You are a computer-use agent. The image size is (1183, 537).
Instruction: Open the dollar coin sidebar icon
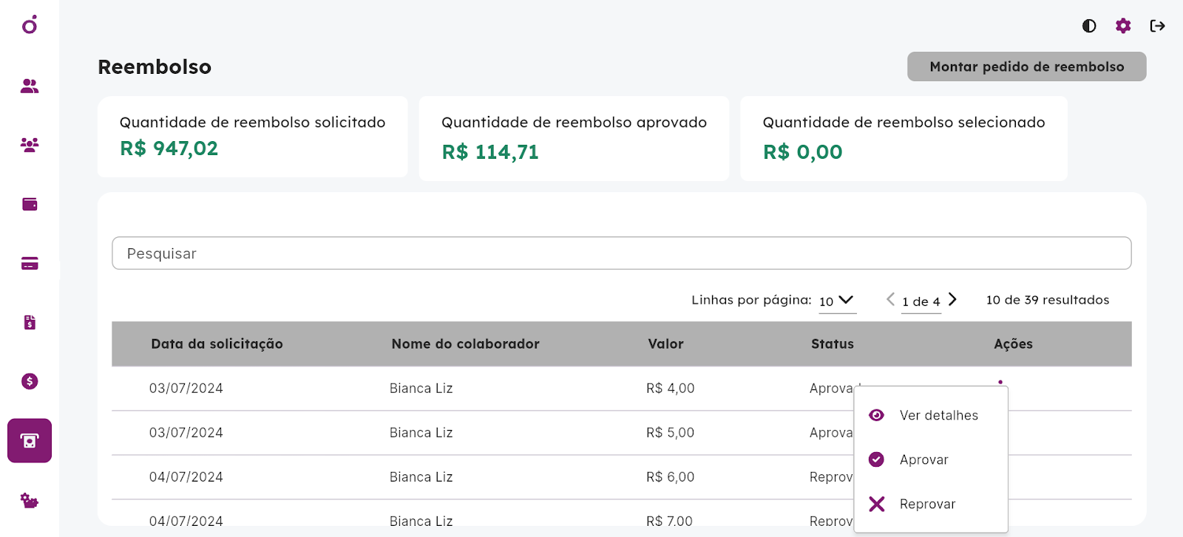30,381
